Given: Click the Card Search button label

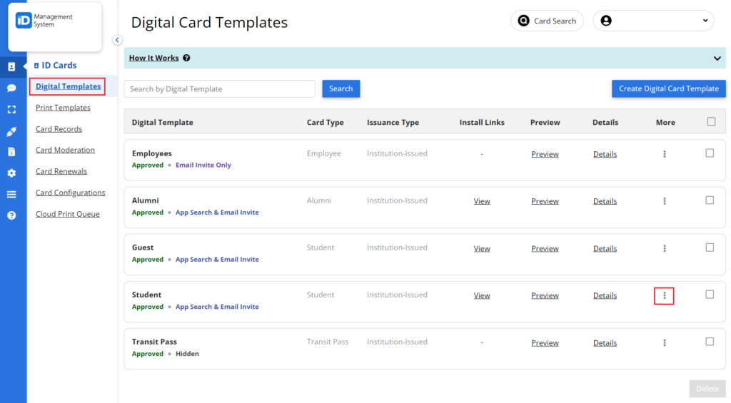Looking at the screenshot, I should [x=555, y=21].
